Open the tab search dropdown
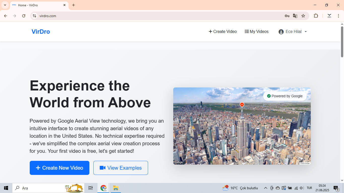This screenshot has width=344, height=193. point(5,5)
